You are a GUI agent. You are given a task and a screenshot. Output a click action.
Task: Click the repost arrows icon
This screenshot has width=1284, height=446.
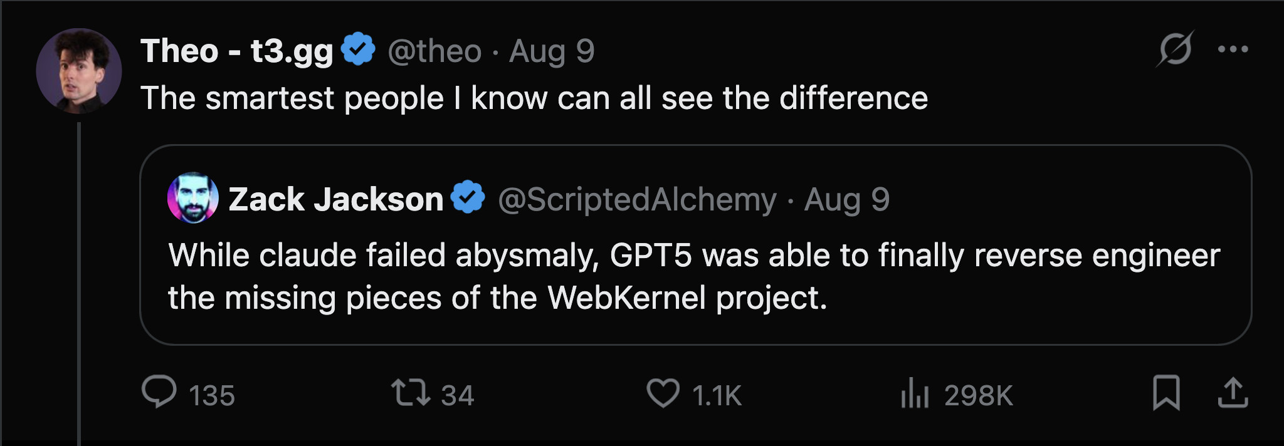411,393
